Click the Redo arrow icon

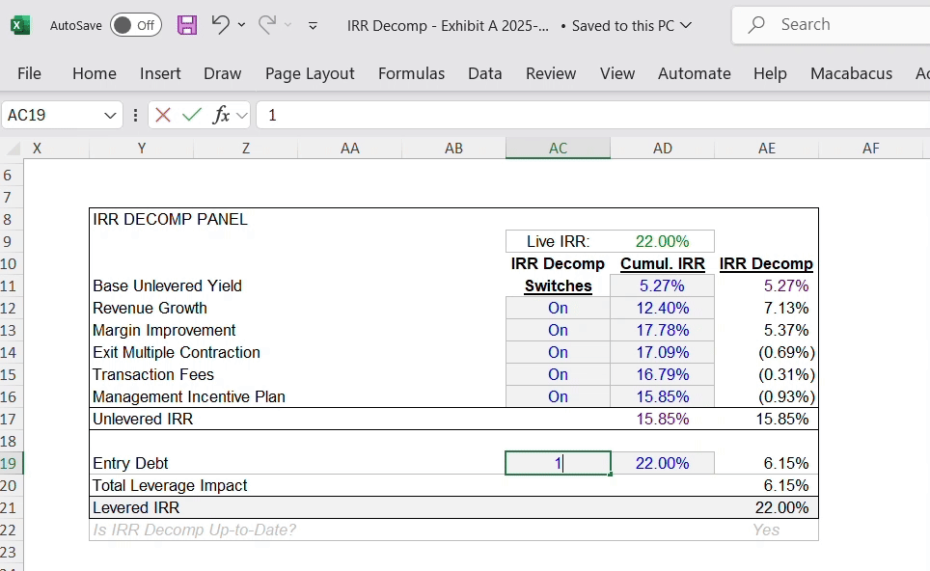point(267,25)
